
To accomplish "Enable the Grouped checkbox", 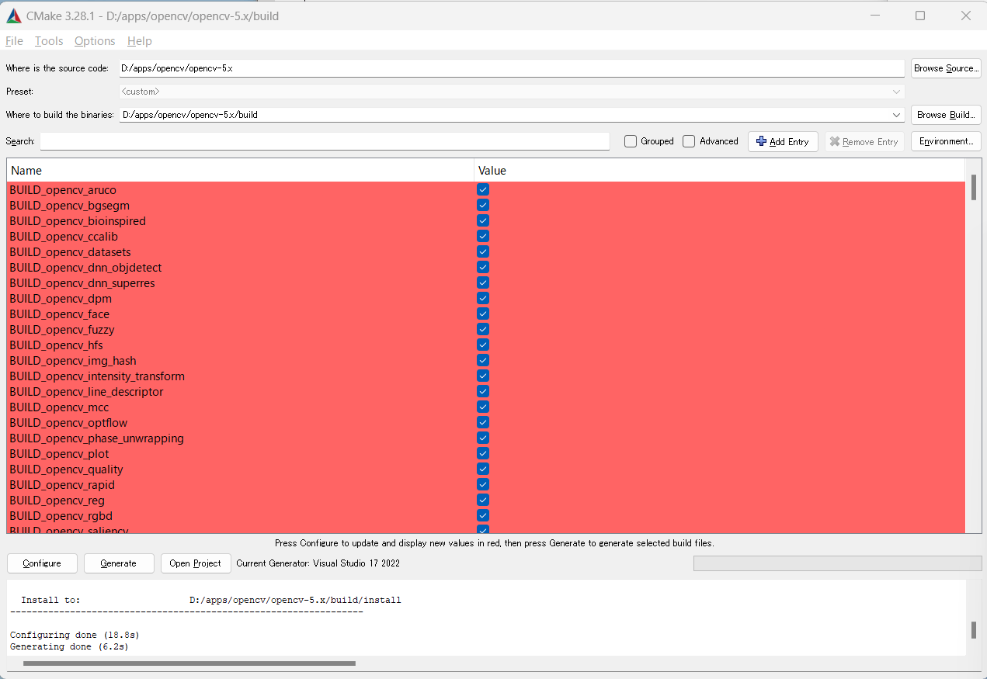I will [631, 141].
